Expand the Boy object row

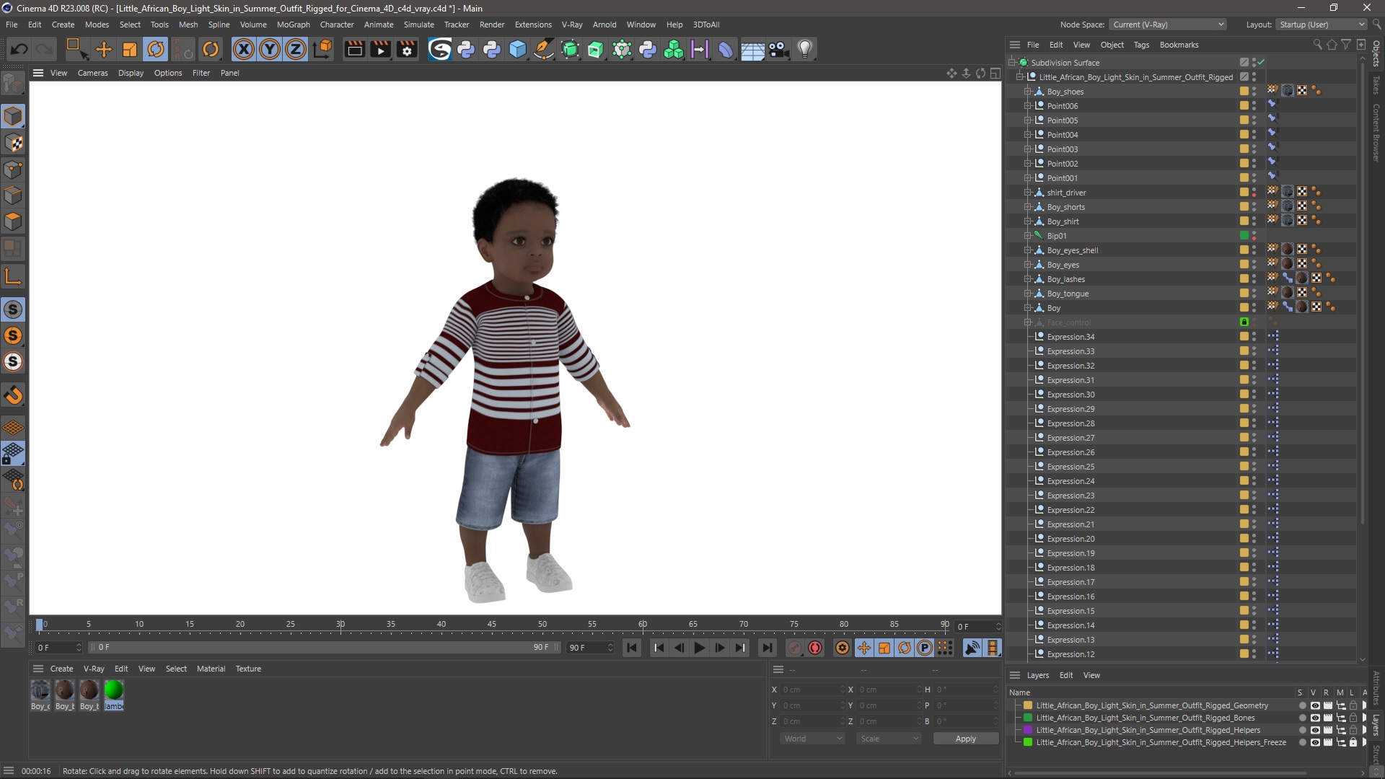pyautogui.click(x=1028, y=308)
